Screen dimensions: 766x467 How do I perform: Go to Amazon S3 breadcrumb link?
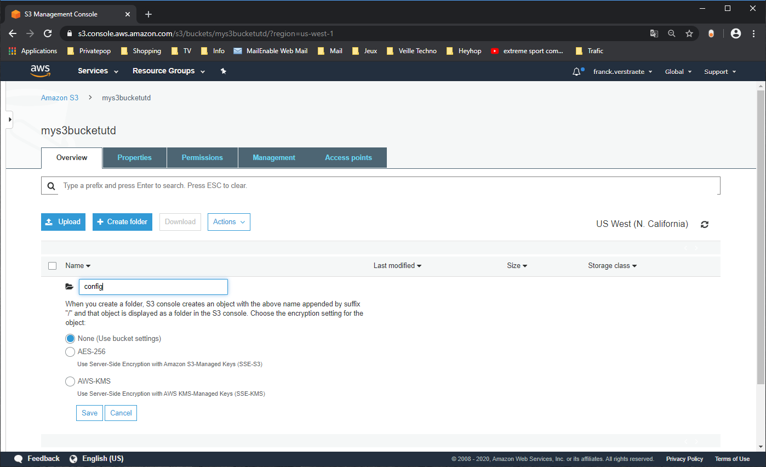[60, 98]
